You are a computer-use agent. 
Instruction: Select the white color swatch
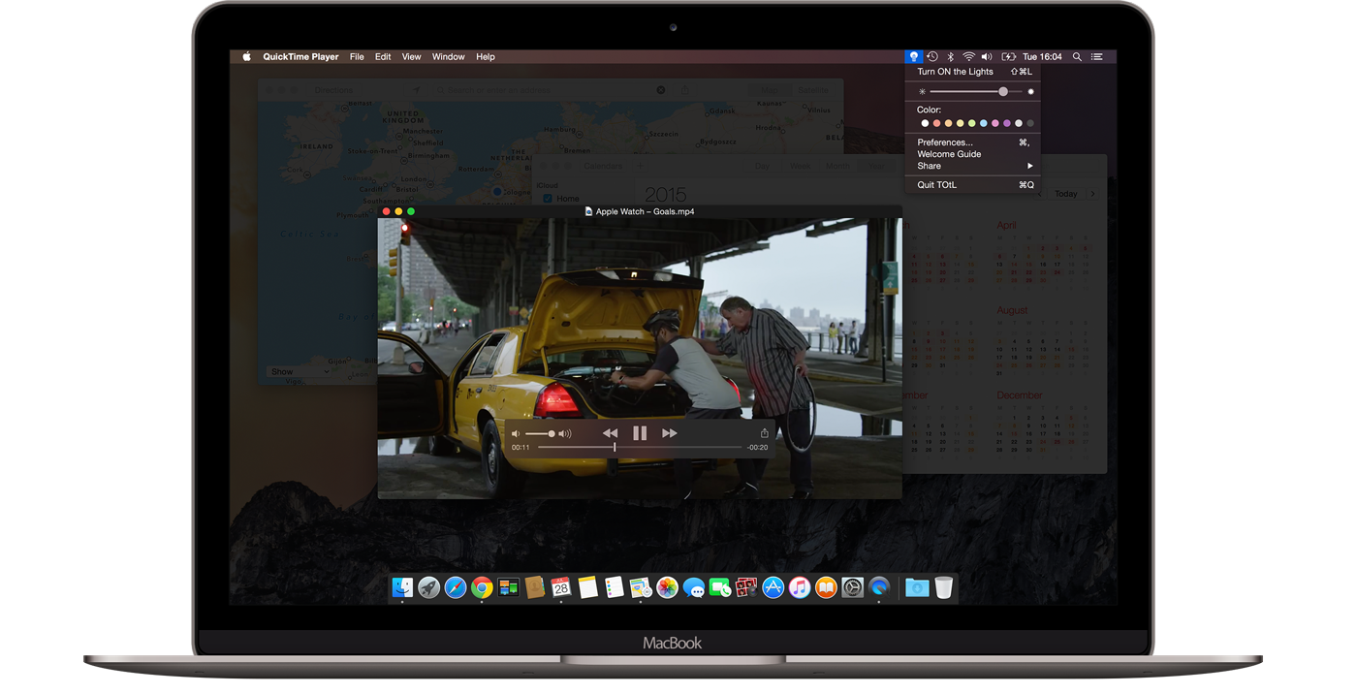click(925, 123)
